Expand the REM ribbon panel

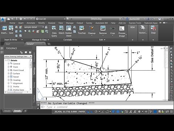click(x=132, y=40)
